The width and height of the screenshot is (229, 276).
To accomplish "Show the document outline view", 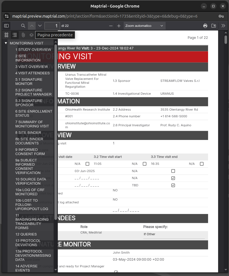I will tap(15, 35).
